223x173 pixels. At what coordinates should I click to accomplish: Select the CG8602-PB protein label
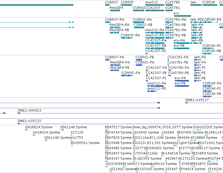point(144,57)
